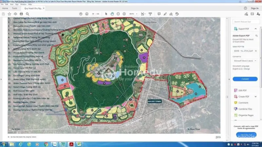This screenshot has width=262, height=147.
Task: Select the Hand pan tool
Action: pyautogui.click(x=112, y=14)
